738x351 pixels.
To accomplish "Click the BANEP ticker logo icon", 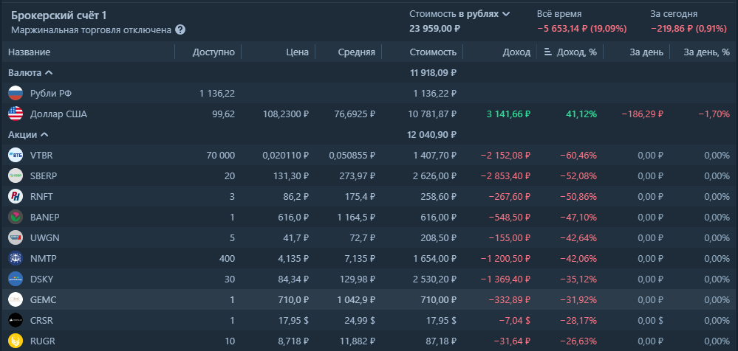I will coord(16,218).
